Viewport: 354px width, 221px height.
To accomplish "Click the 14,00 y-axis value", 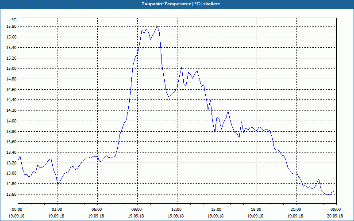I will click(12, 121).
